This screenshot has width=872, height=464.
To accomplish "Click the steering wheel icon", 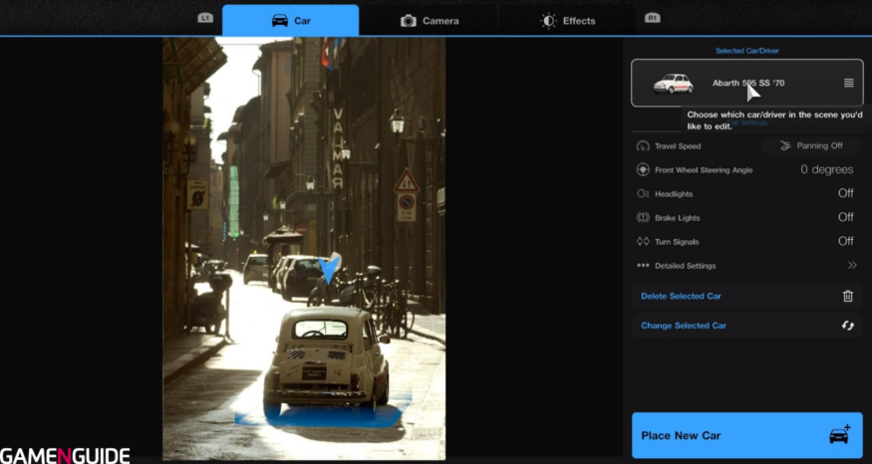I will (643, 169).
